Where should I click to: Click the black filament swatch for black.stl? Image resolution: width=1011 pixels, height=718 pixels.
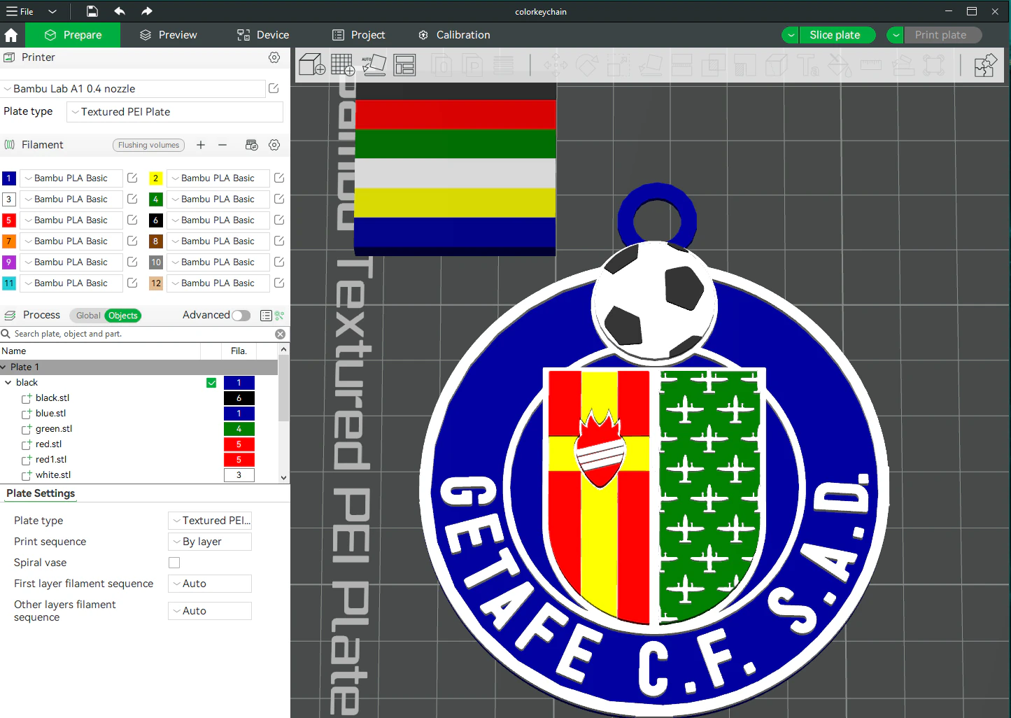pyautogui.click(x=239, y=398)
